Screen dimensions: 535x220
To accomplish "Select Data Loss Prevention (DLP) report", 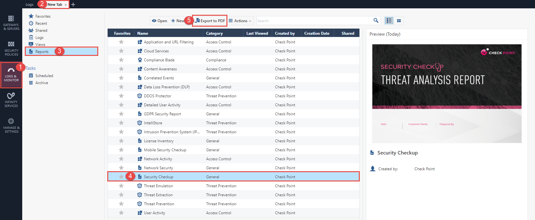I will pyautogui.click(x=234, y=87).
